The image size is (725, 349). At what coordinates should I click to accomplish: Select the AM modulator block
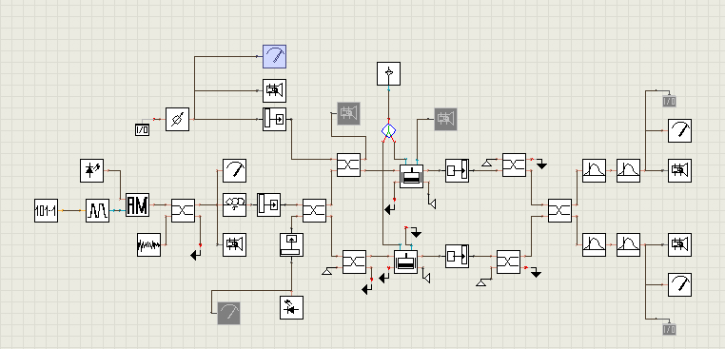tap(138, 204)
